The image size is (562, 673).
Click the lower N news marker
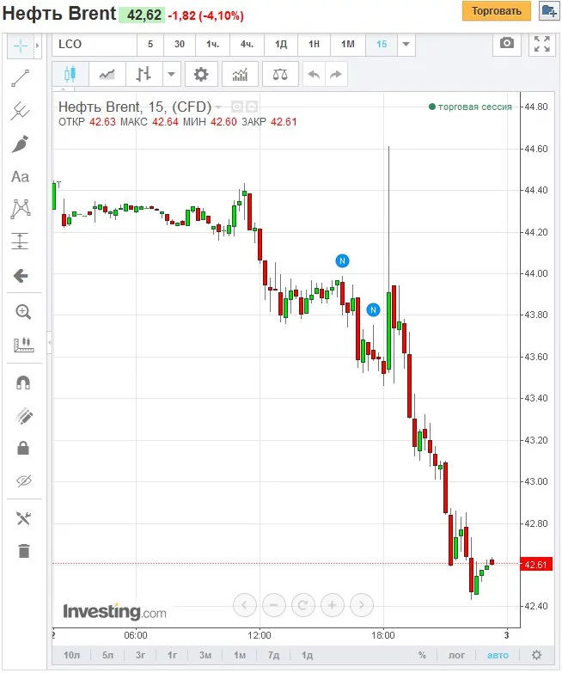click(373, 309)
